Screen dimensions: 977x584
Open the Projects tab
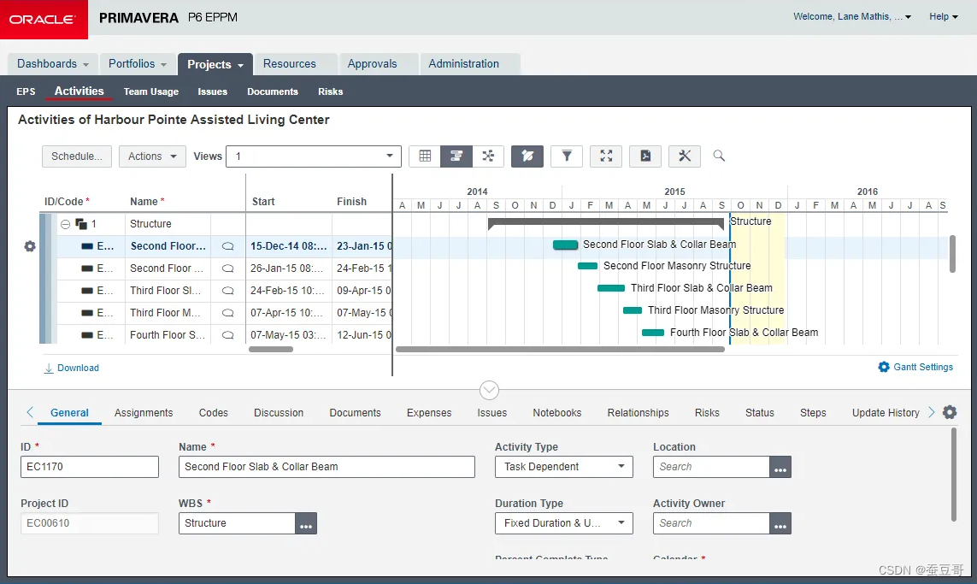coord(215,64)
